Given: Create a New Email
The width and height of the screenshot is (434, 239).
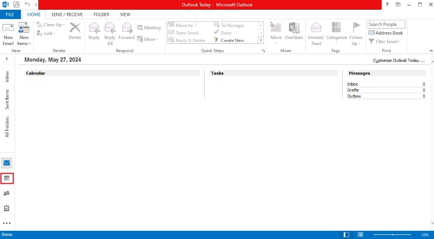Looking at the screenshot, I should coord(8,34).
